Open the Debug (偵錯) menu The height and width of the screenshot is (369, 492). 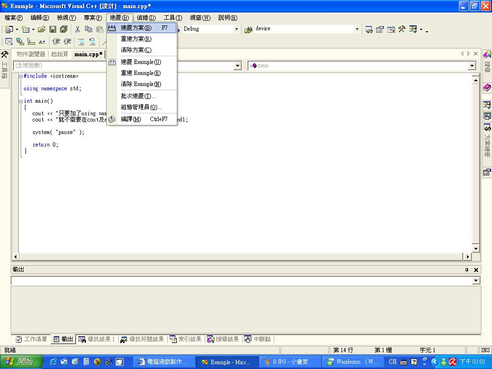(146, 18)
